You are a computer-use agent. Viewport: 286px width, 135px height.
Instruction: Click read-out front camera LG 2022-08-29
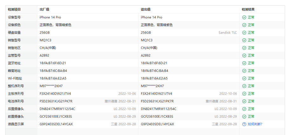click(226, 116)
